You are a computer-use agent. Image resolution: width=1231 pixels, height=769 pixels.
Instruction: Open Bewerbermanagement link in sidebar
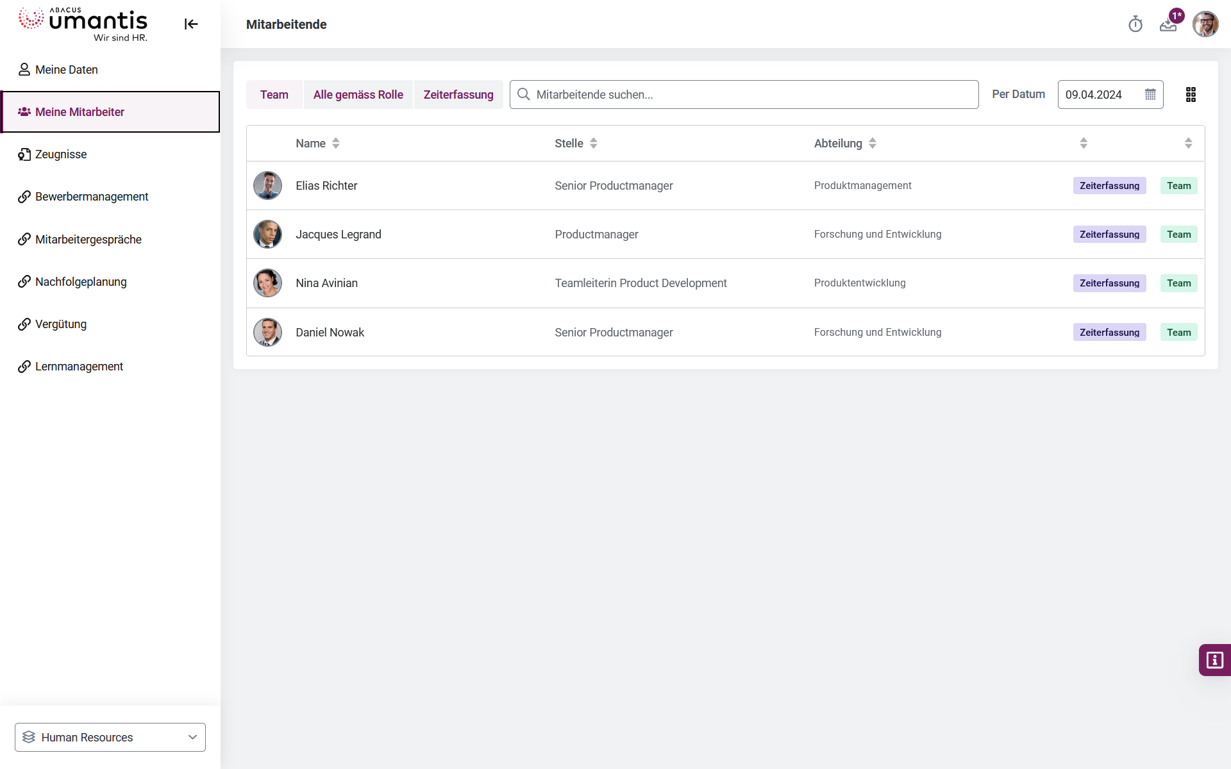[x=92, y=197]
